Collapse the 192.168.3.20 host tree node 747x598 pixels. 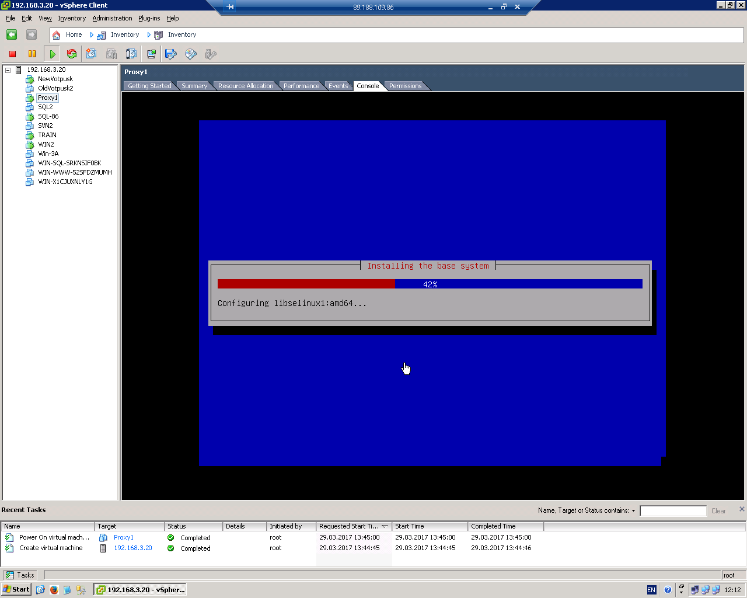[x=8, y=70]
